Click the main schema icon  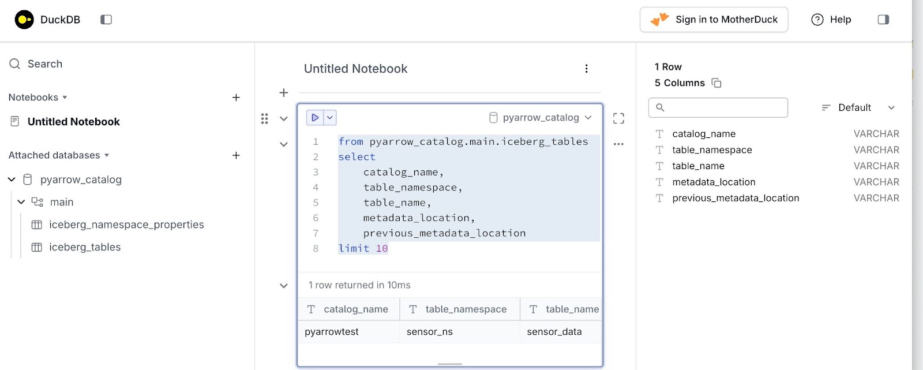tap(37, 202)
